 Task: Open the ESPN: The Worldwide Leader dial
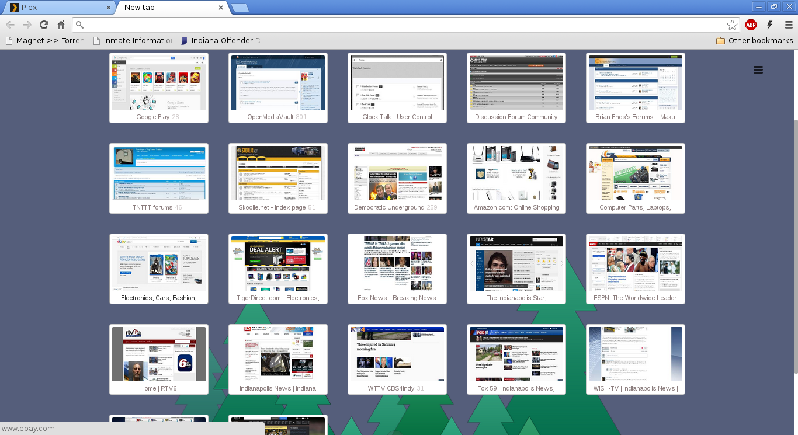pyautogui.click(x=636, y=269)
